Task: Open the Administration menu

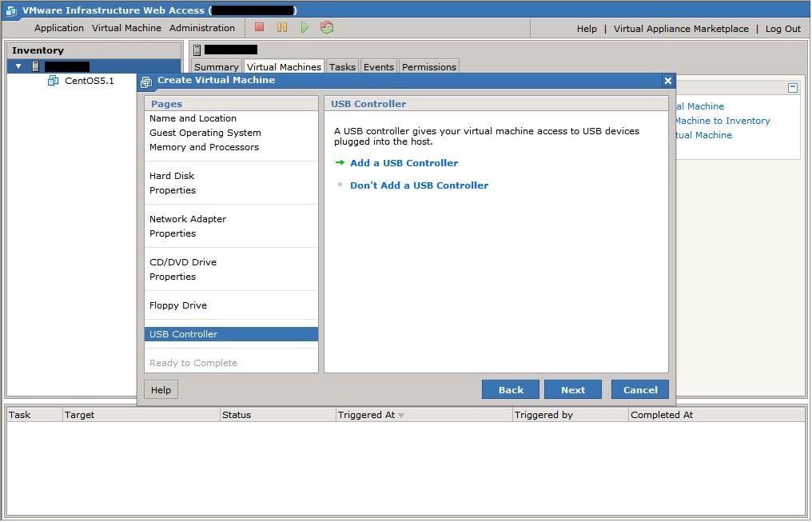Action: coord(202,28)
